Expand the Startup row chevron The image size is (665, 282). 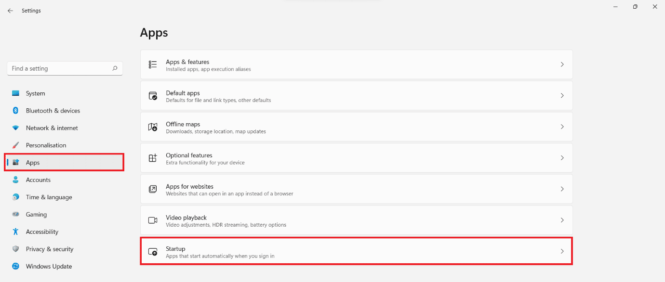click(562, 251)
